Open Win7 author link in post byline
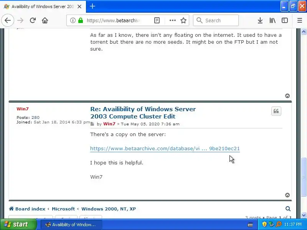 [x=109, y=124]
